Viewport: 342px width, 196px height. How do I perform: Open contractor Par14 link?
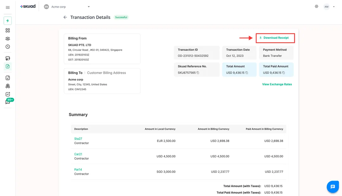click(x=78, y=169)
